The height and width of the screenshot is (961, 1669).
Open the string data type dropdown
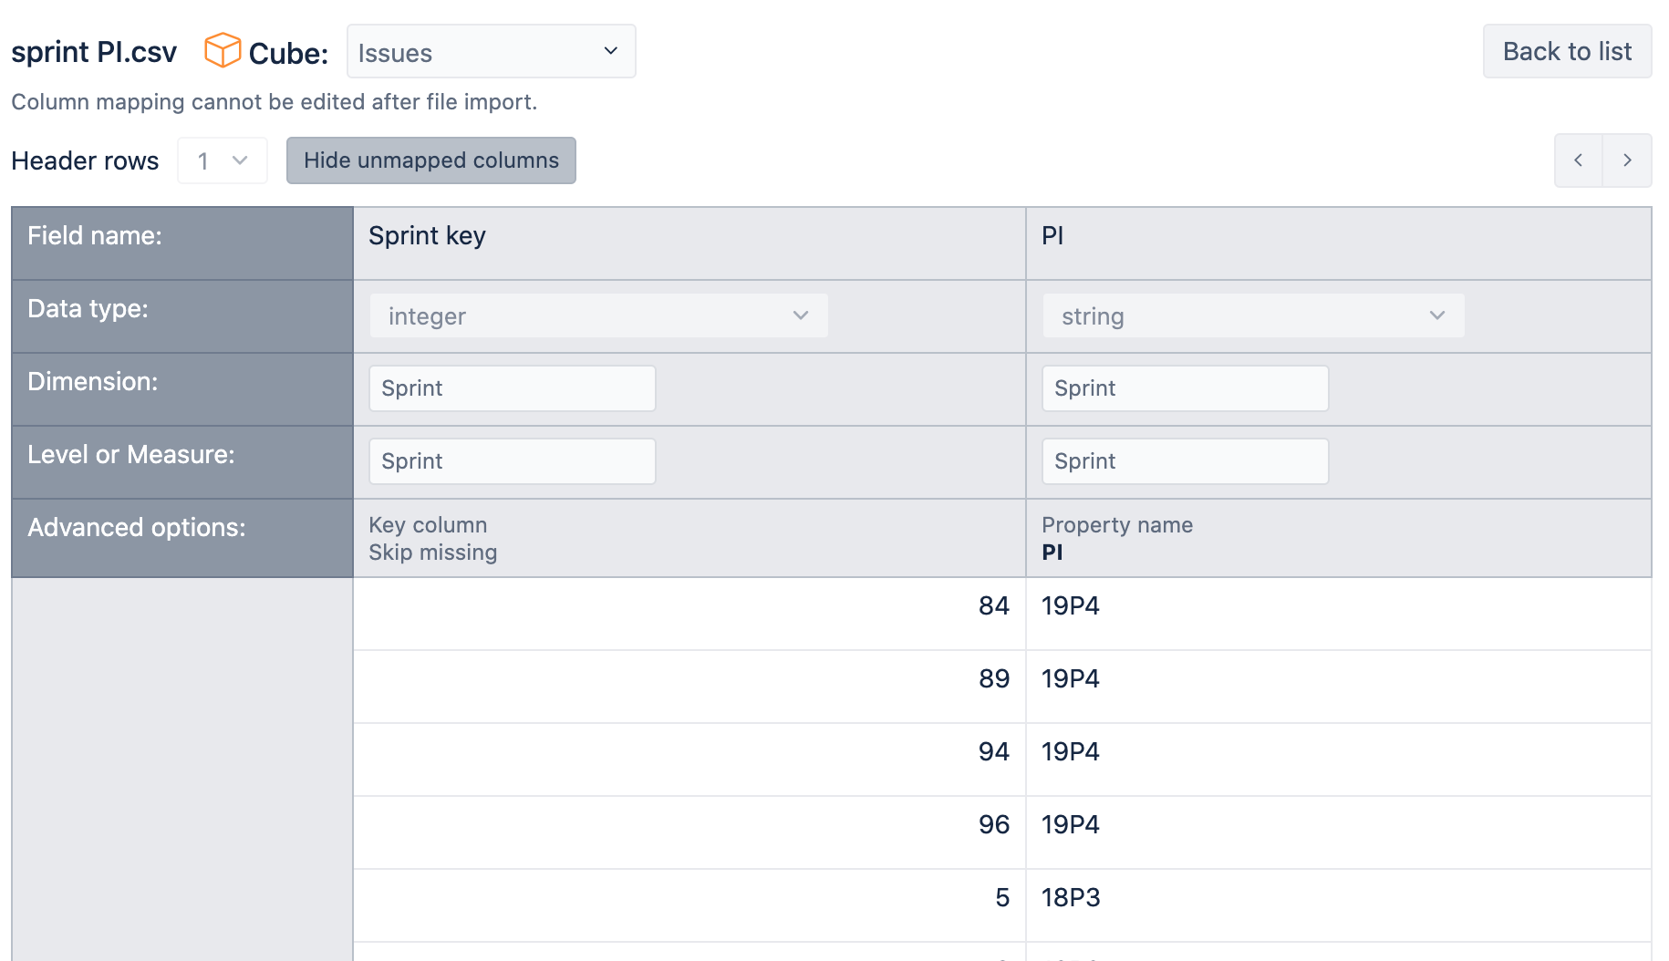[1254, 315]
